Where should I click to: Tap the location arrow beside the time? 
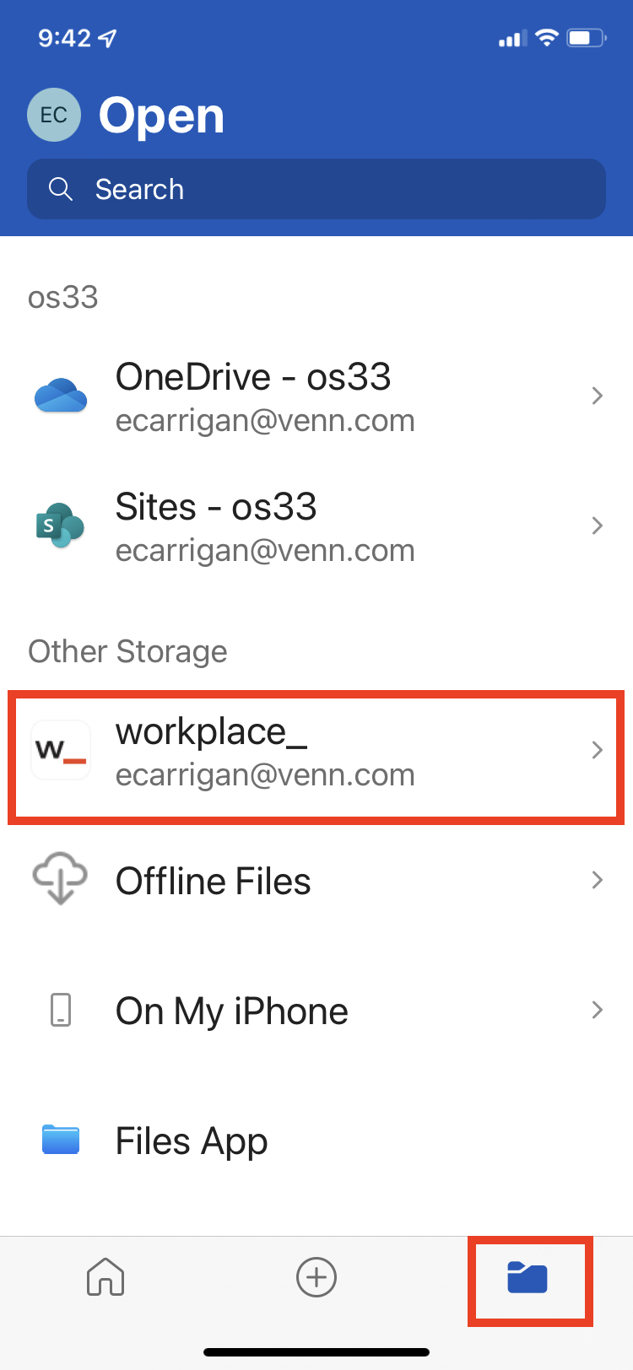pos(107,38)
